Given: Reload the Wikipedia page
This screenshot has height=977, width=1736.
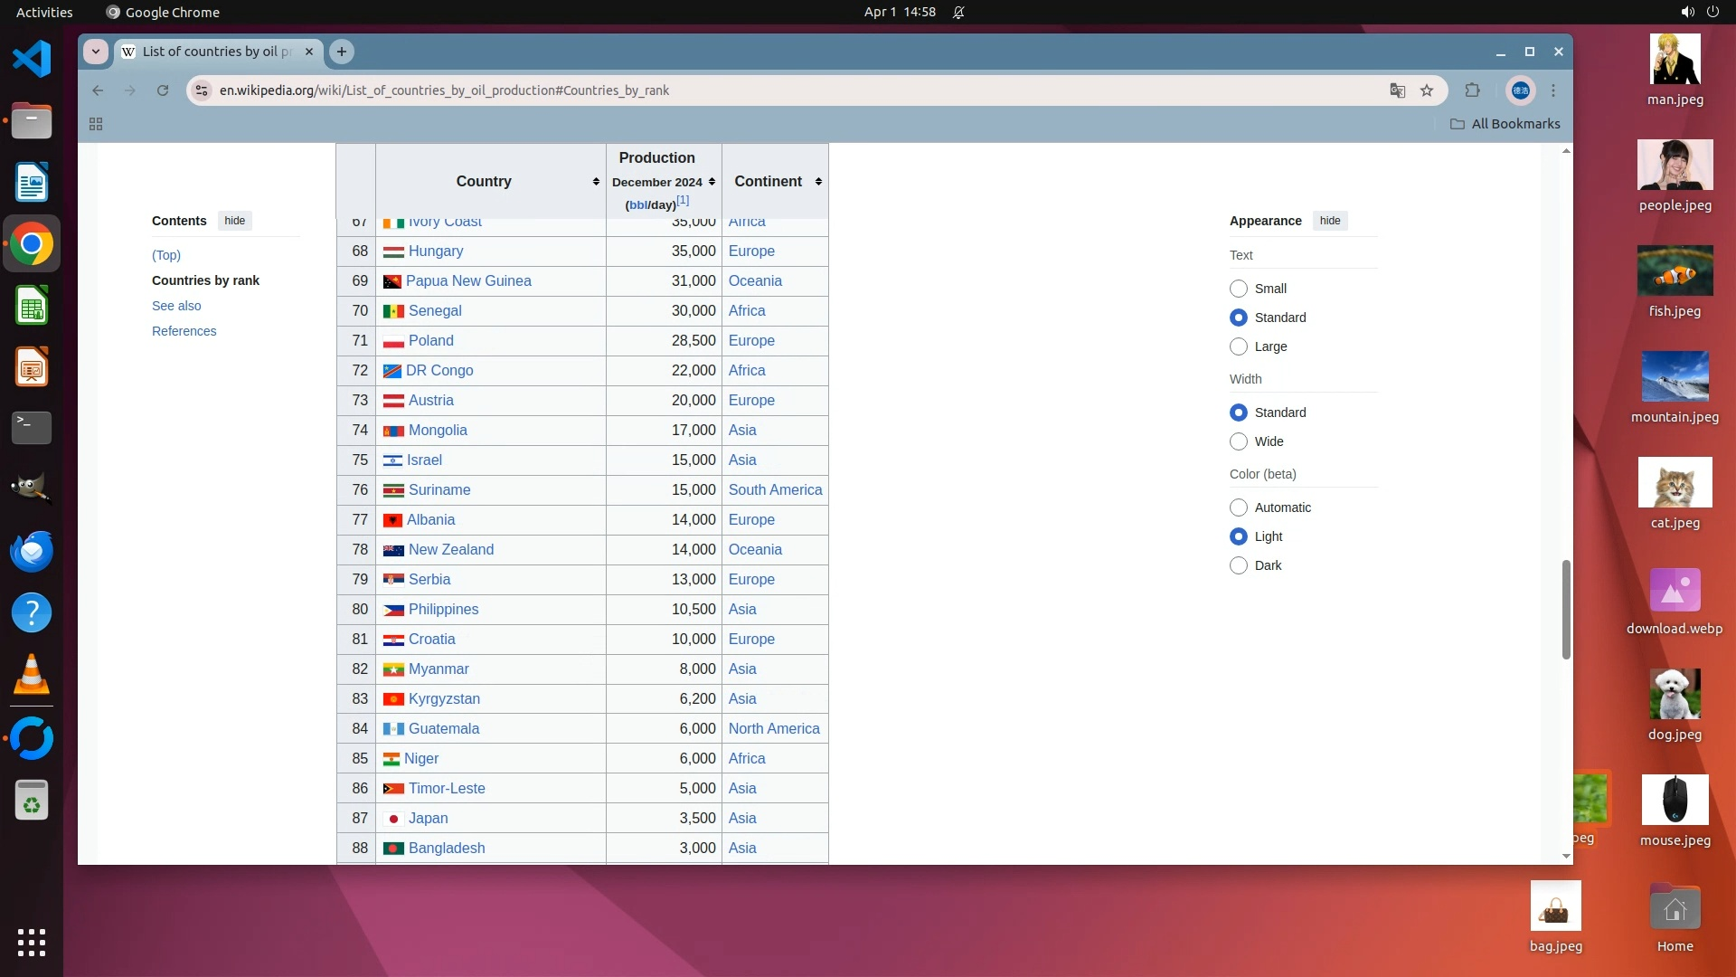Looking at the screenshot, I should (x=163, y=90).
